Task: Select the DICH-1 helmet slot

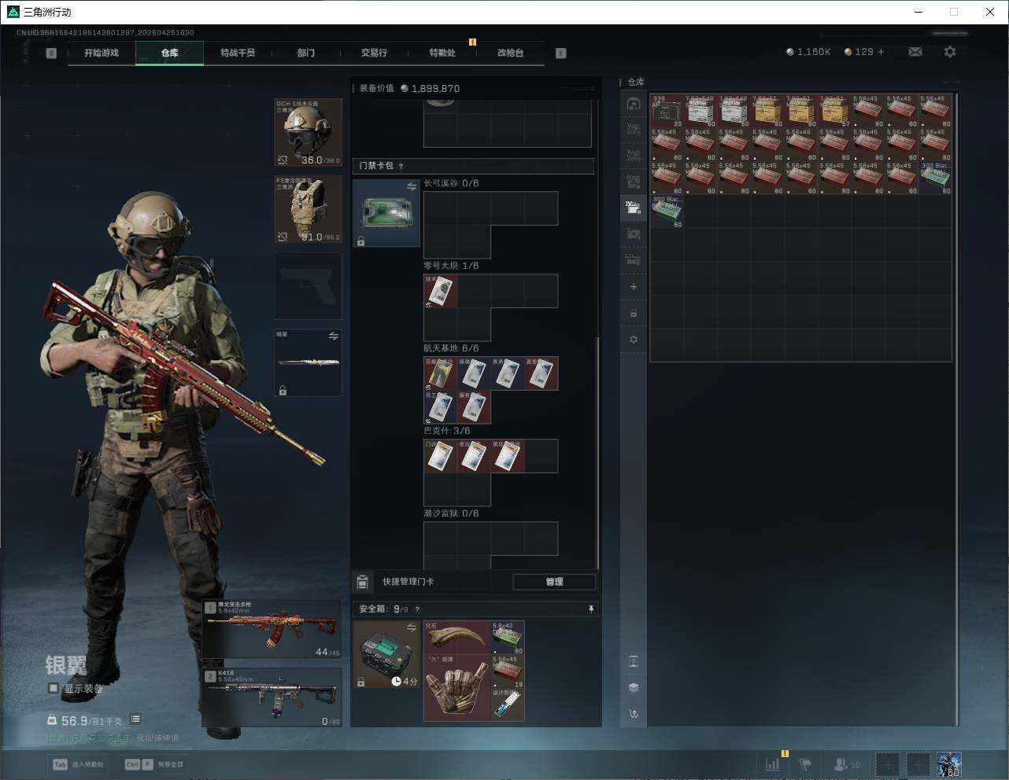Action: 309,132
